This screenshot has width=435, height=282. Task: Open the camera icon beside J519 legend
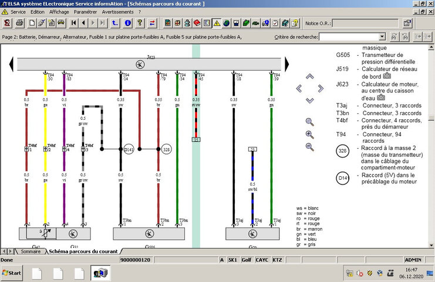387,76
